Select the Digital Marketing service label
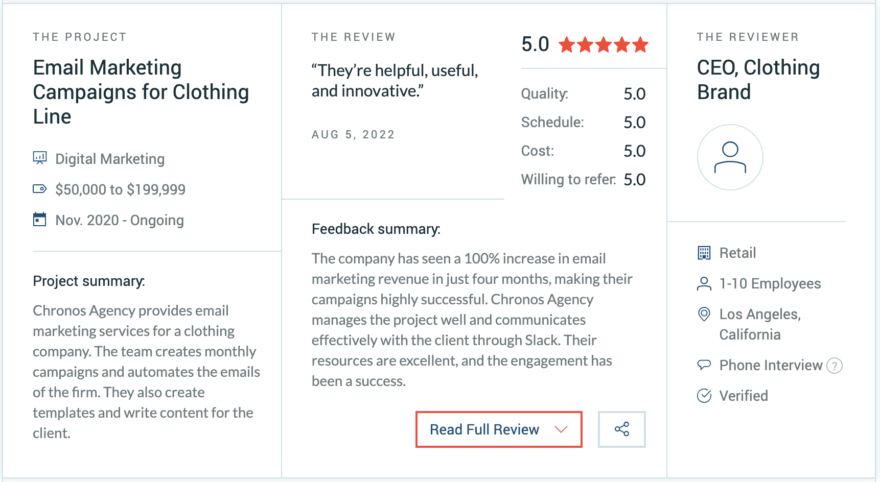Screen dimensions: 880x482 (x=110, y=159)
